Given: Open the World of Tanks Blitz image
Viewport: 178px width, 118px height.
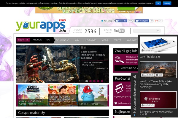Looking at the screenshot, I should pos(158,69).
